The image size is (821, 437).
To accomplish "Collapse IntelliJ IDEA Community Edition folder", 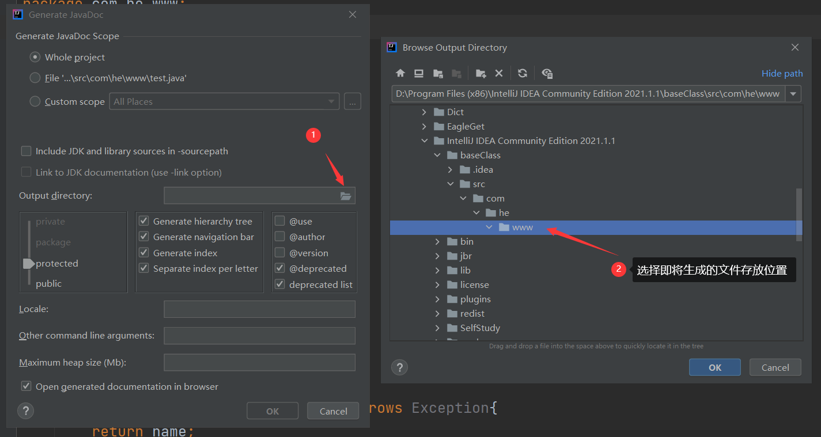I will coord(425,140).
